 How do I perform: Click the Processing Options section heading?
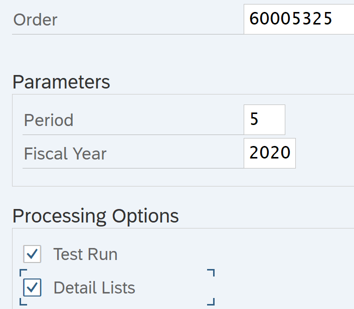pyautogui.click(x=95, y=216)
